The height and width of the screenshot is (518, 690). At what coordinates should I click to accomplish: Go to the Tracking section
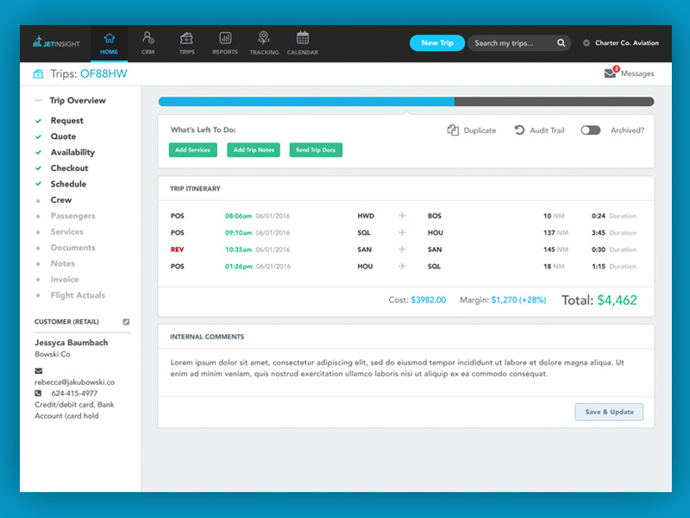point(264,41)
